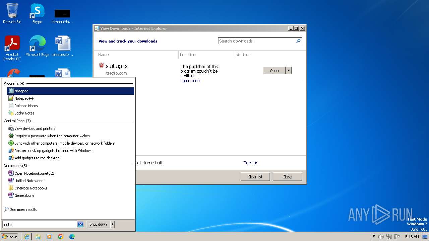The image size is (429, 241).
Task: Expand dropdown arrow next to Open button
Action: [289, 71]
